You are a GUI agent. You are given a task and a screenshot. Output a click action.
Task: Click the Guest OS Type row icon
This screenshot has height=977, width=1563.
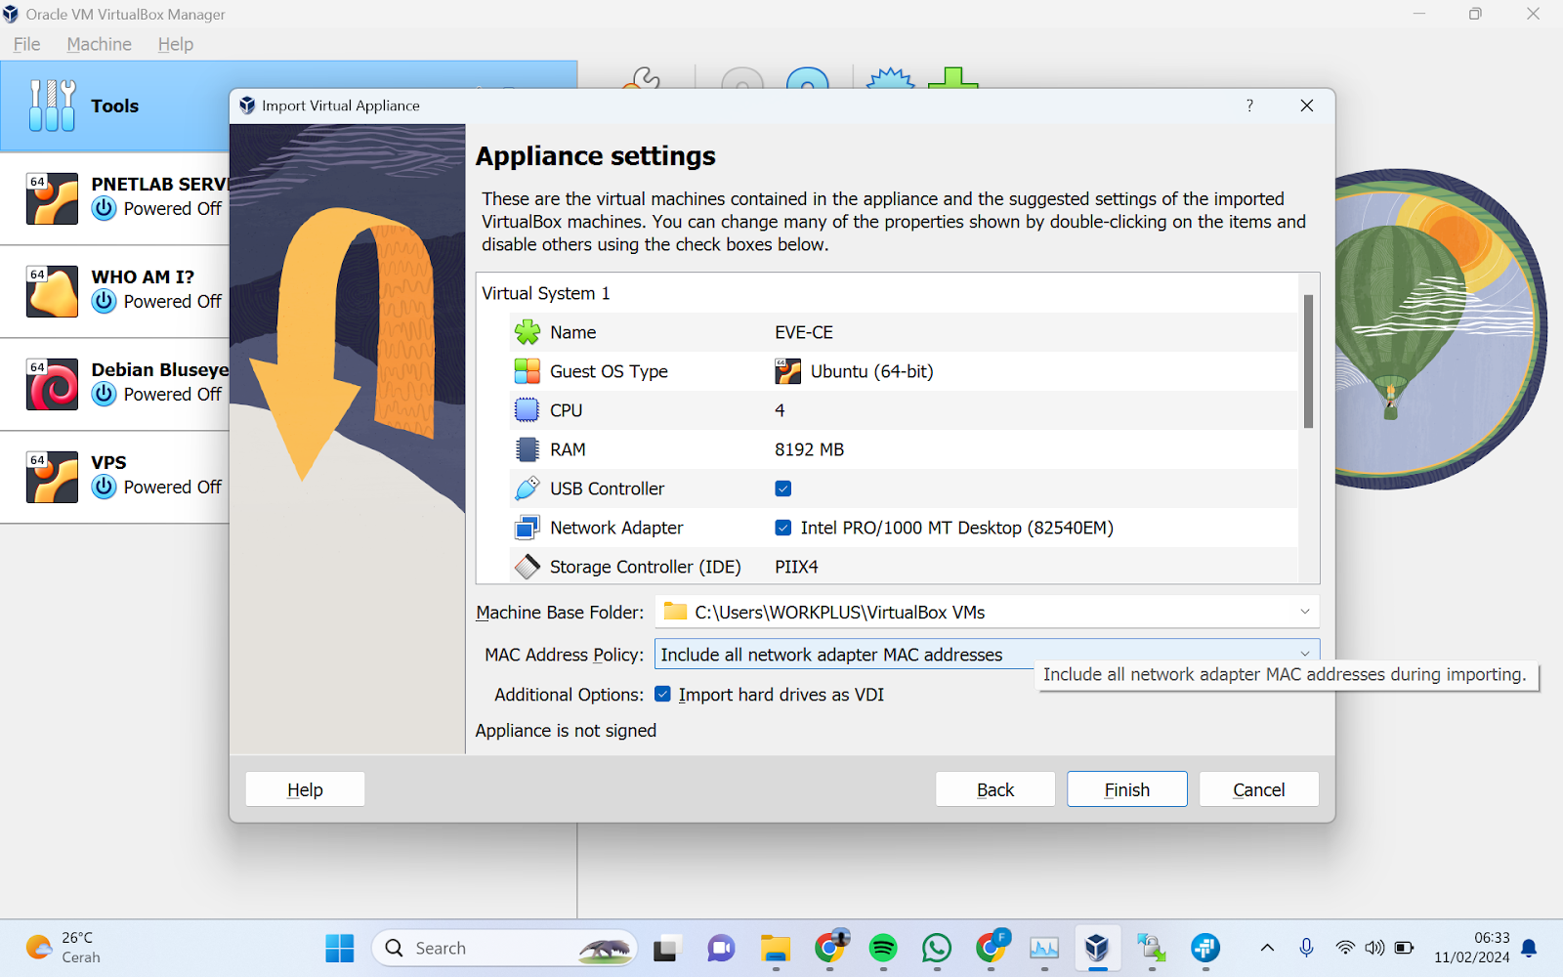point(528,371)
